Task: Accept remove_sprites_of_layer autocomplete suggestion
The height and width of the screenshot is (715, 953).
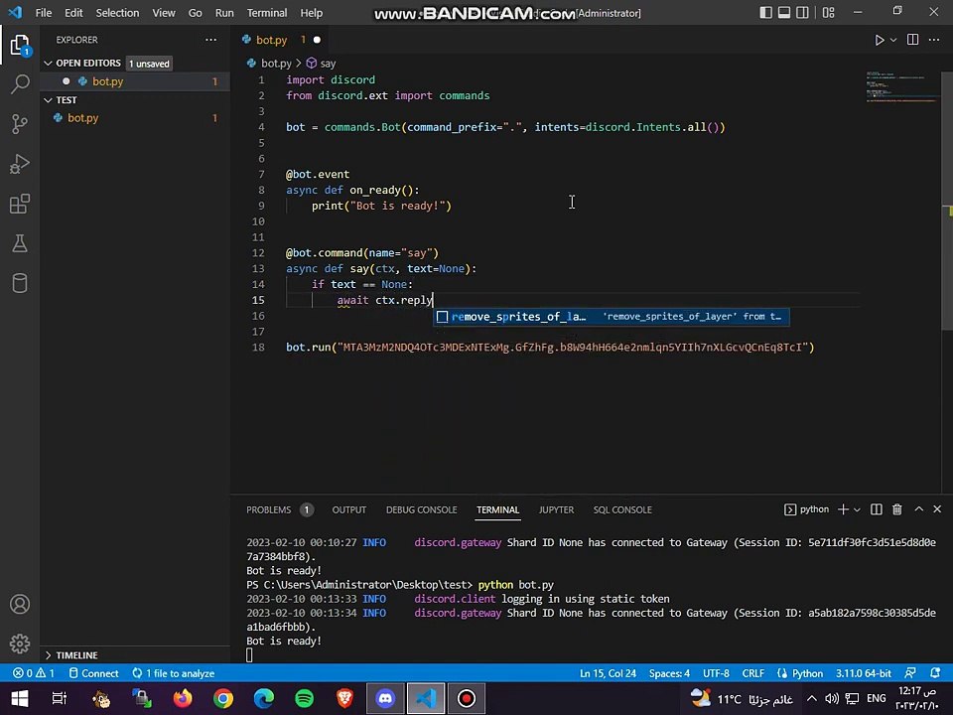Action: (611, 317)
